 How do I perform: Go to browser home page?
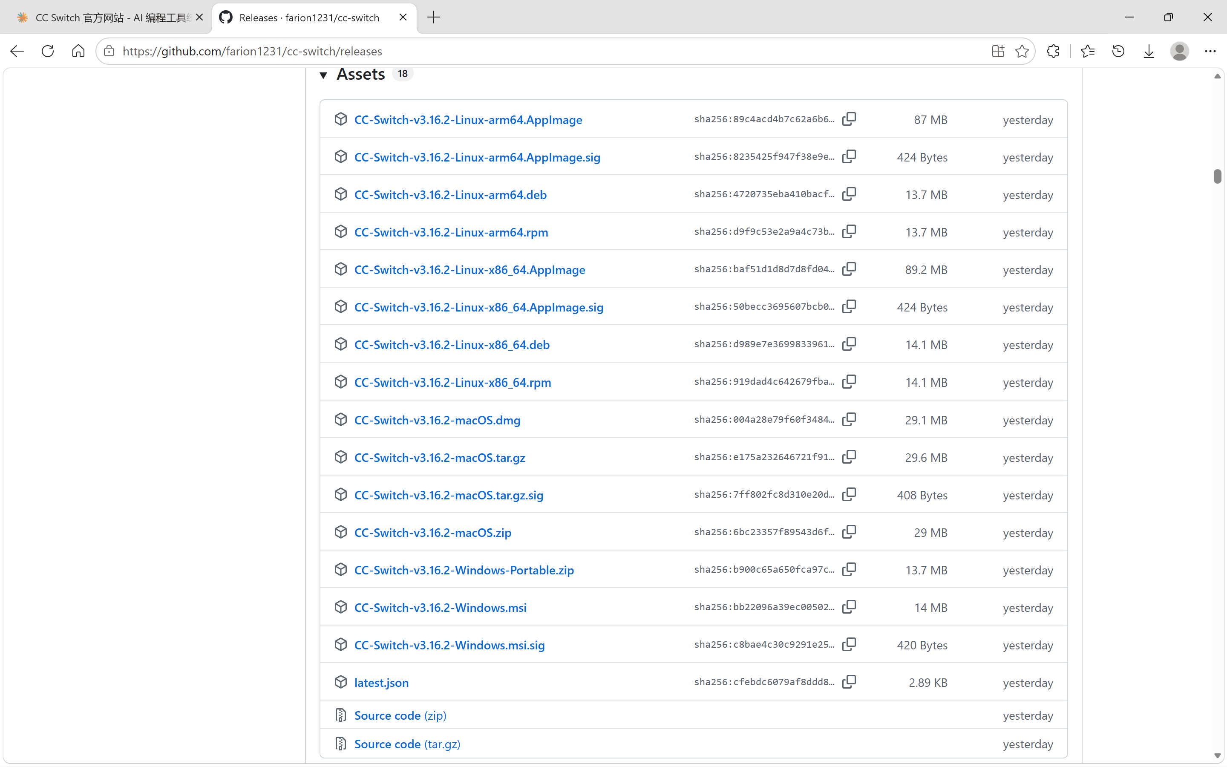pos(78,51)
